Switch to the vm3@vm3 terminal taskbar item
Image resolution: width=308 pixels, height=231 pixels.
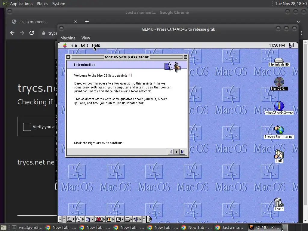[27, 227]
